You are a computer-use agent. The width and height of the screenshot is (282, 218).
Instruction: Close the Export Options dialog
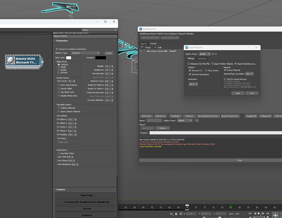pyautogui.click(x=256, y=48)
